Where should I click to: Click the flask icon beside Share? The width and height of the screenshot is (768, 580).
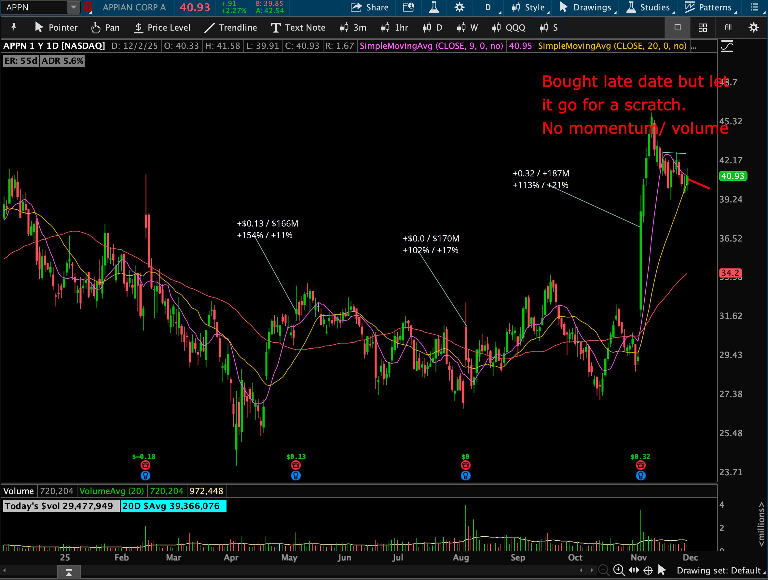pyautogui.click(x=434, y=7)
